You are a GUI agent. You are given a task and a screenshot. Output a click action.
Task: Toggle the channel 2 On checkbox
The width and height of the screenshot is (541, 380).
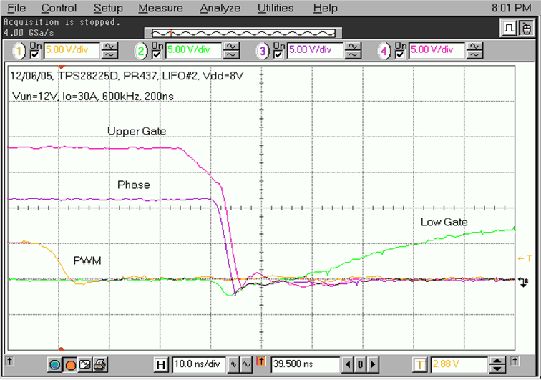click(x=156, y=54)
